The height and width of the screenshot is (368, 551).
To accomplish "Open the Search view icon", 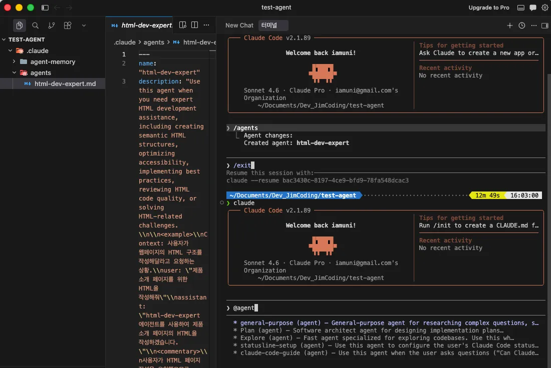I will point(35,25).
